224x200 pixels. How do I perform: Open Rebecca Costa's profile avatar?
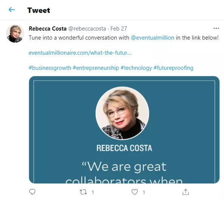click(15, 34)
